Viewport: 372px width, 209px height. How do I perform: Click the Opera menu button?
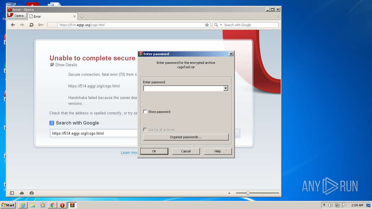(17, 16)
